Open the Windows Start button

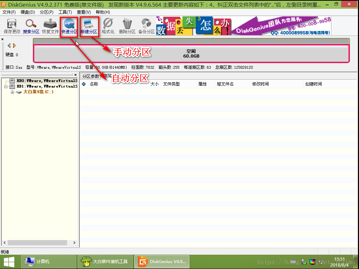(x=9, y=262)
